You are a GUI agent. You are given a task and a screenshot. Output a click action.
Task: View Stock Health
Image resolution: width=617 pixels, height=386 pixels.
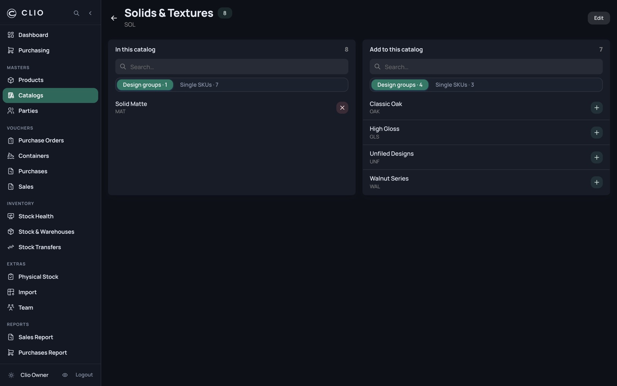point(51,217)
